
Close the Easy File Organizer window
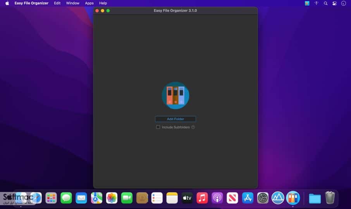tap(97, 11)
